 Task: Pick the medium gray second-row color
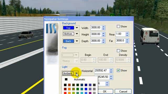pyautogui.click(x=94, y=89)
